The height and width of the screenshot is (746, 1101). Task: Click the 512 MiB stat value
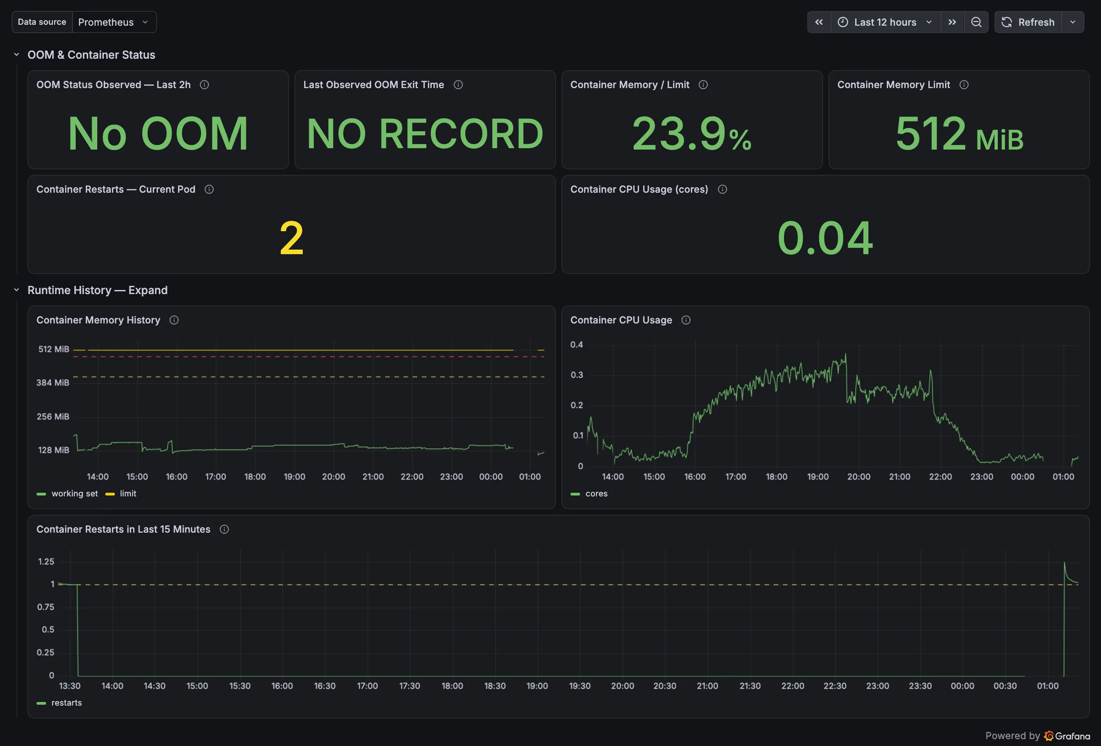(959, 133)
